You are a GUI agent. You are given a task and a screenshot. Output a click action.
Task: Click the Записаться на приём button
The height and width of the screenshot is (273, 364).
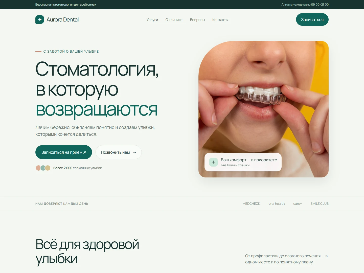[64, 152]
